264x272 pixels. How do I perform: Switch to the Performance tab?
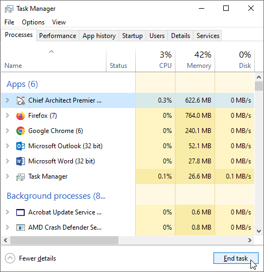coord(58,36)
